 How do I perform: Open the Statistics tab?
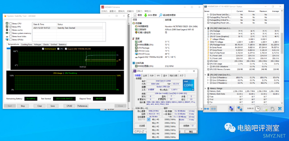point(62,44)
